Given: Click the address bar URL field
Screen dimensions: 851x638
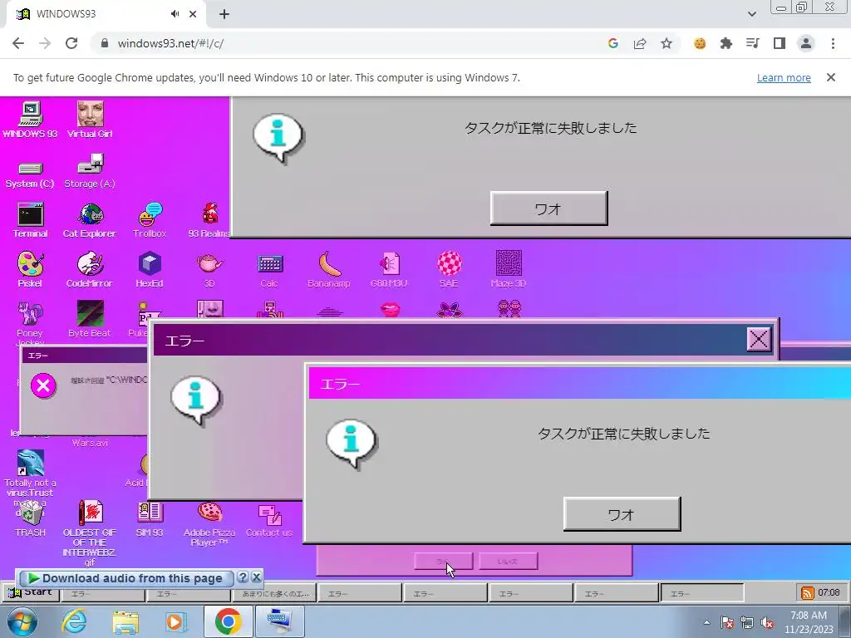Looking at the screenshot, I should point(347,43).
